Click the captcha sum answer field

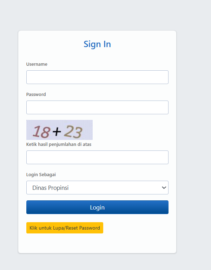coord(97,157)
